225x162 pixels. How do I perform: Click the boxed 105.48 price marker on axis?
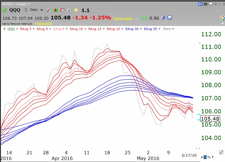tap(210, 119)
